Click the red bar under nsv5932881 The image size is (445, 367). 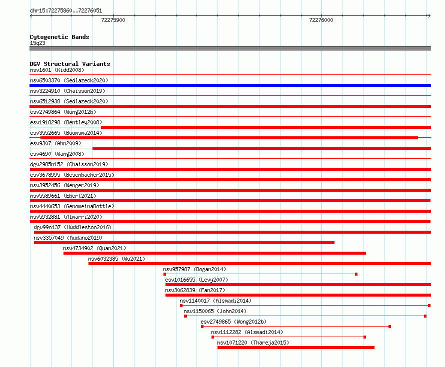tap(230, 222)
